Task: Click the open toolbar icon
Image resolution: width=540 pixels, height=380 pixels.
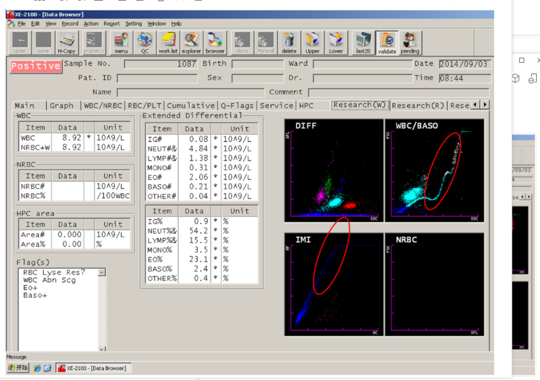Action: point(19,43)
